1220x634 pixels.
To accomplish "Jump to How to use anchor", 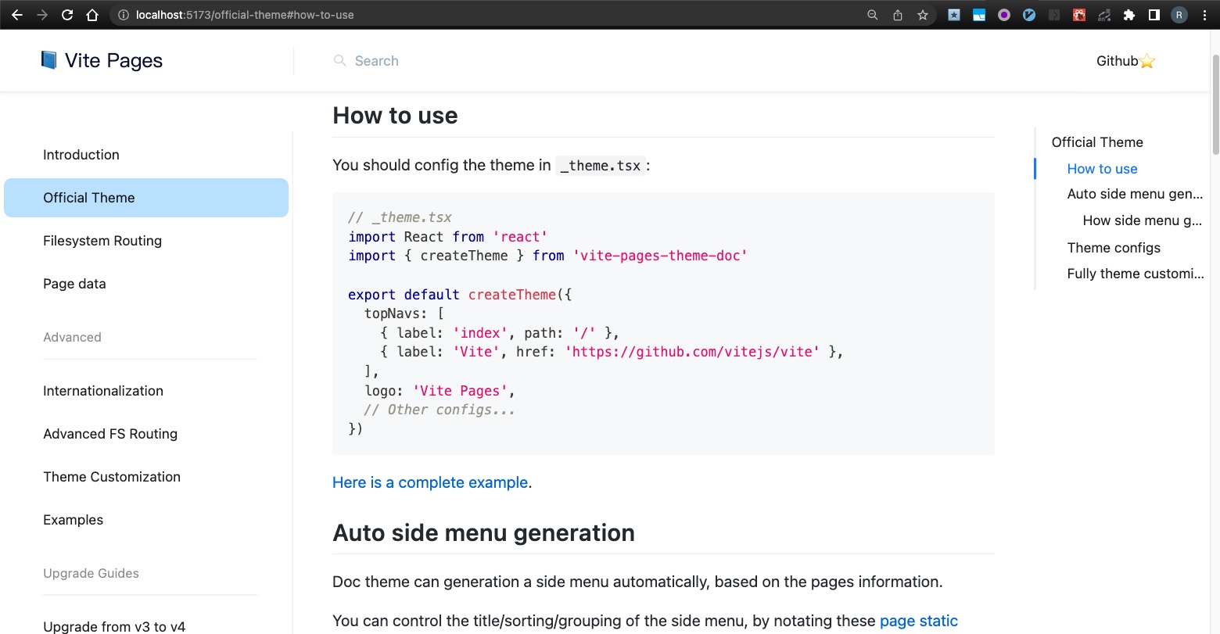I will coord(1102,169).
